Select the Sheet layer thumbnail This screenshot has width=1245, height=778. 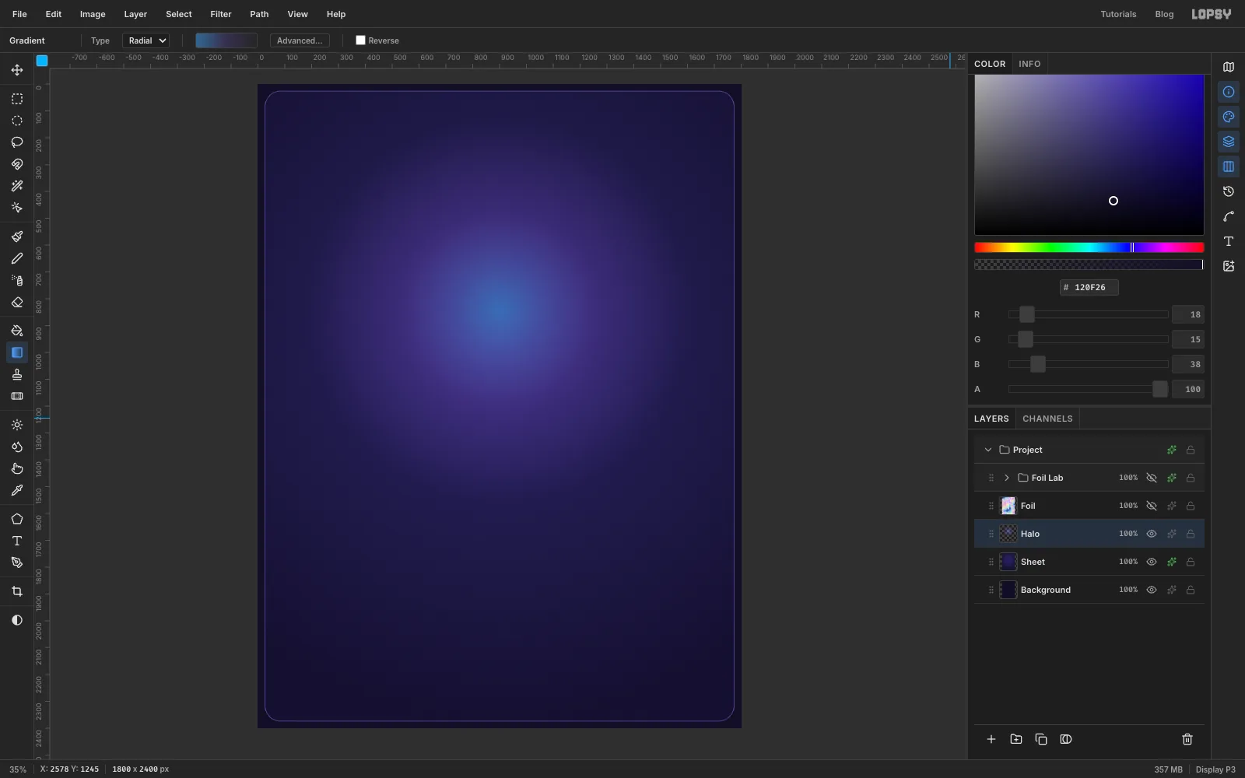coord(1008,562)
